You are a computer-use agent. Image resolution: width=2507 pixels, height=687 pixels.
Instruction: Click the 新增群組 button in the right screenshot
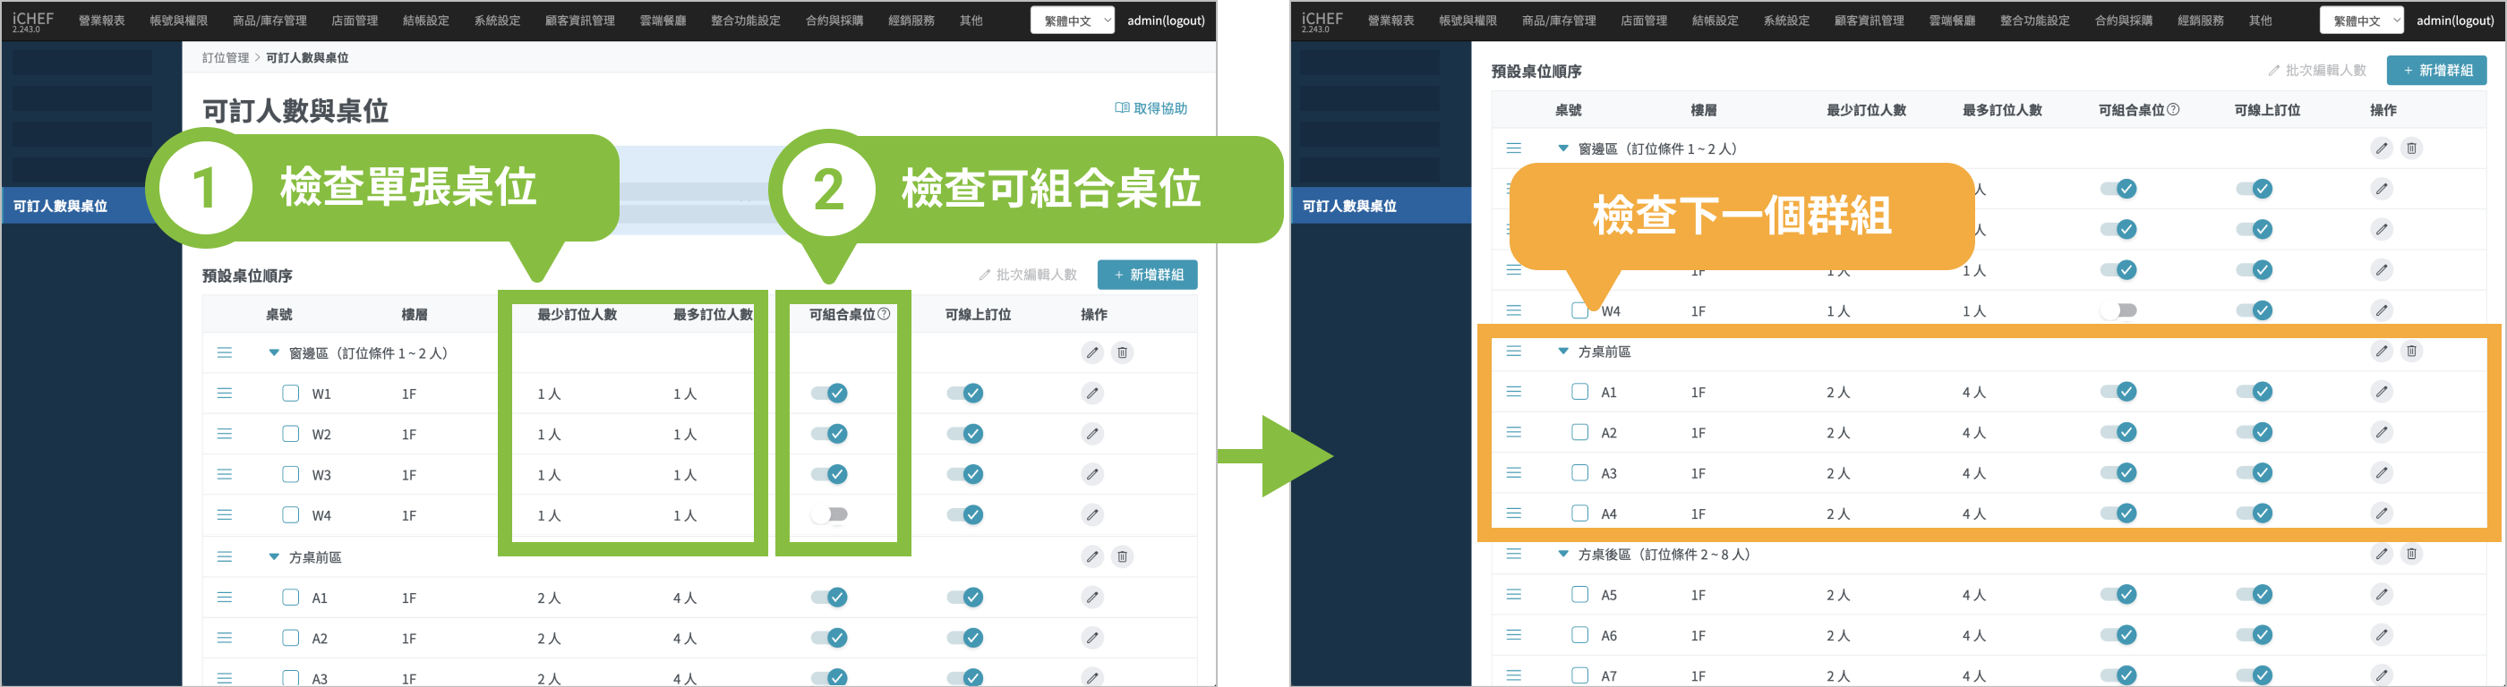pyautogui.click(x=2436, y=70)
